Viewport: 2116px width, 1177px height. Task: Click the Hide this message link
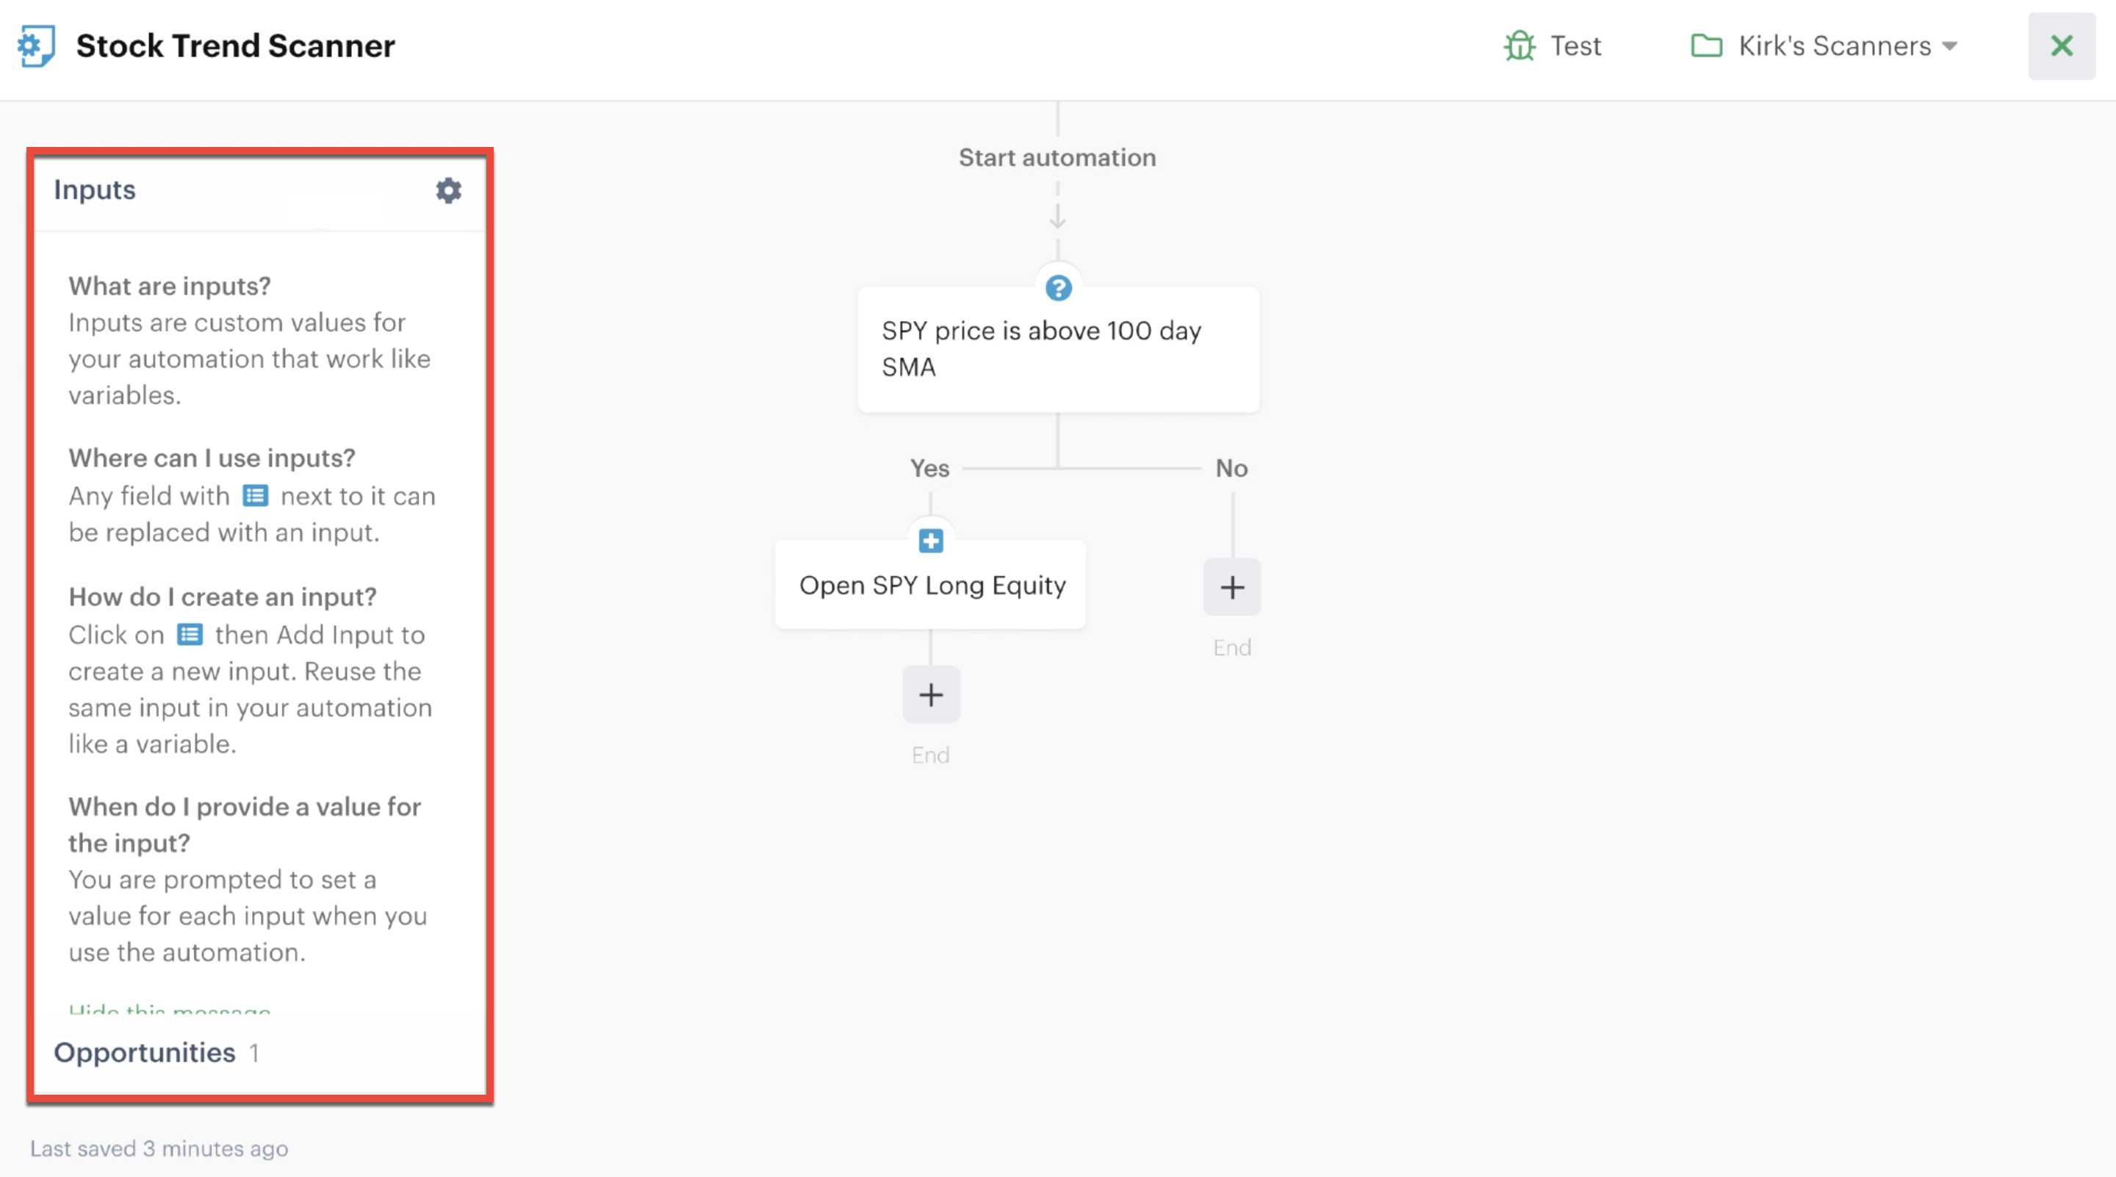(169, 1009)
